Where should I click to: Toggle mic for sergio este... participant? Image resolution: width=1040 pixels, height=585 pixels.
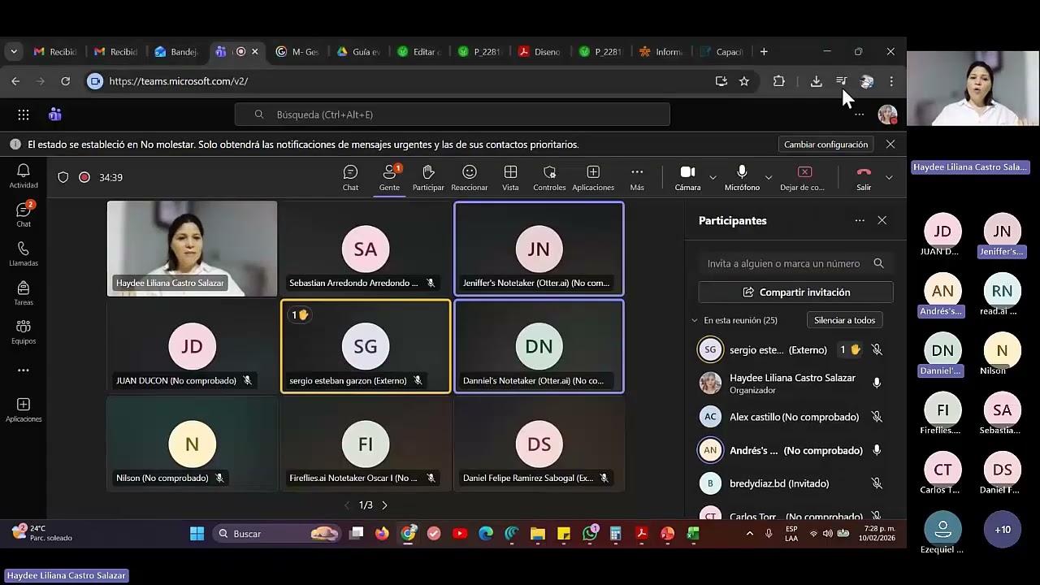click(877, 350)
